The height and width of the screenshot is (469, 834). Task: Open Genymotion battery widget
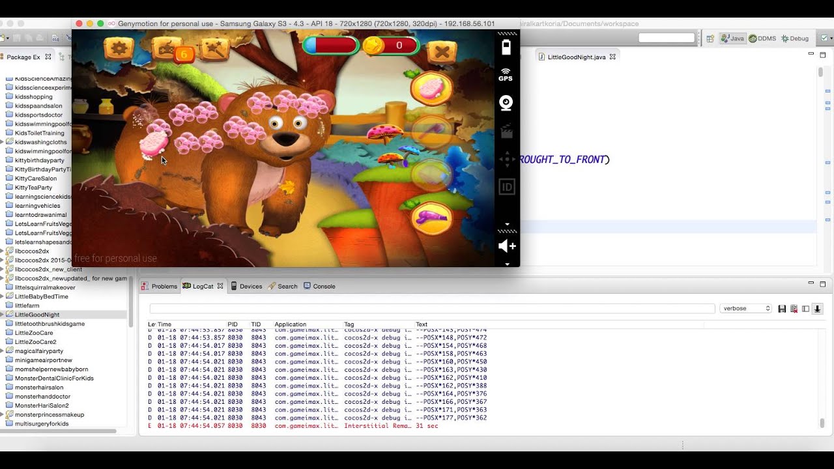(506, 47)
